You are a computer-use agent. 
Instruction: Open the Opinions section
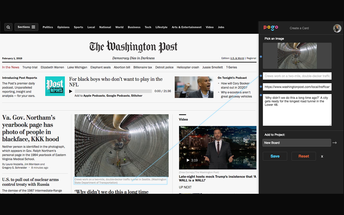pos(63,27)
